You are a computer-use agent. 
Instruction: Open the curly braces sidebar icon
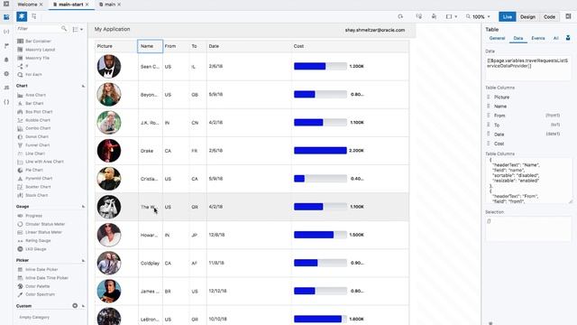point(6,102)
